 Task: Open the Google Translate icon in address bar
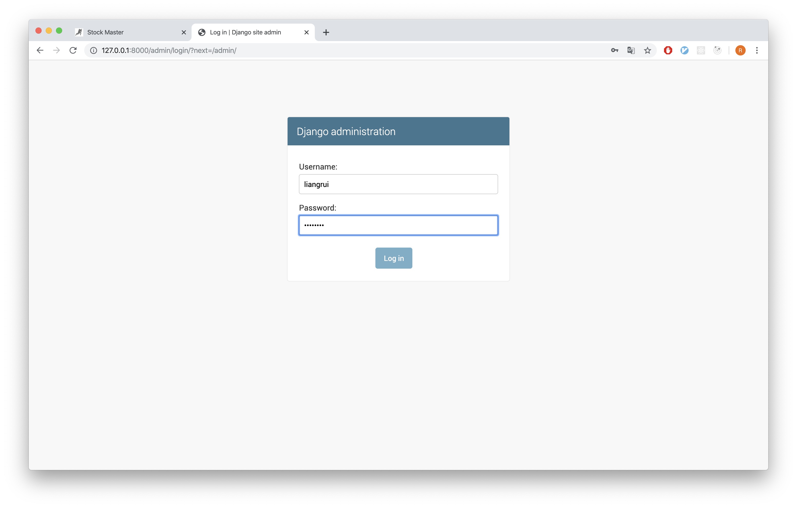coord(631,50)
